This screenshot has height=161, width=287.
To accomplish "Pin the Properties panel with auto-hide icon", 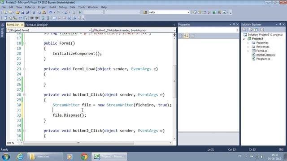I will click(234, 24).
